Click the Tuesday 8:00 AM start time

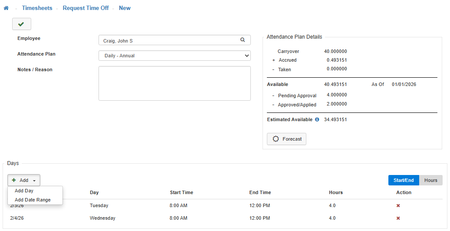coord(178,205)
